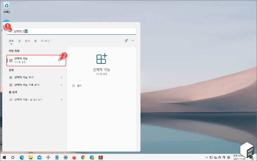The image size is (257, 161).
Task: Click the OneDrive cloud tray icon
Action: [220, 158]
